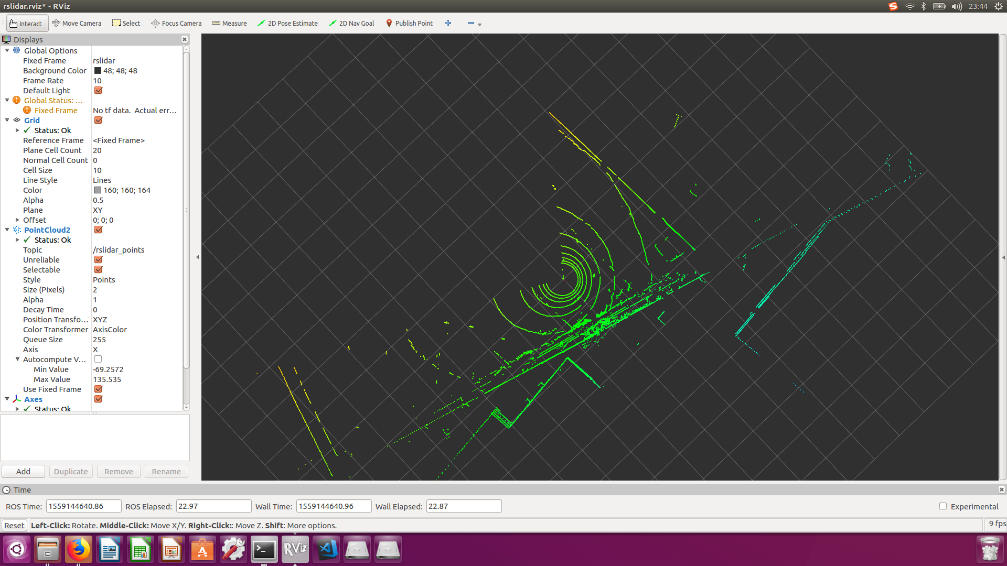Pick the 2D Nav Goal tool
Viewport: 1007px width, 566px height.
(351, 23)
